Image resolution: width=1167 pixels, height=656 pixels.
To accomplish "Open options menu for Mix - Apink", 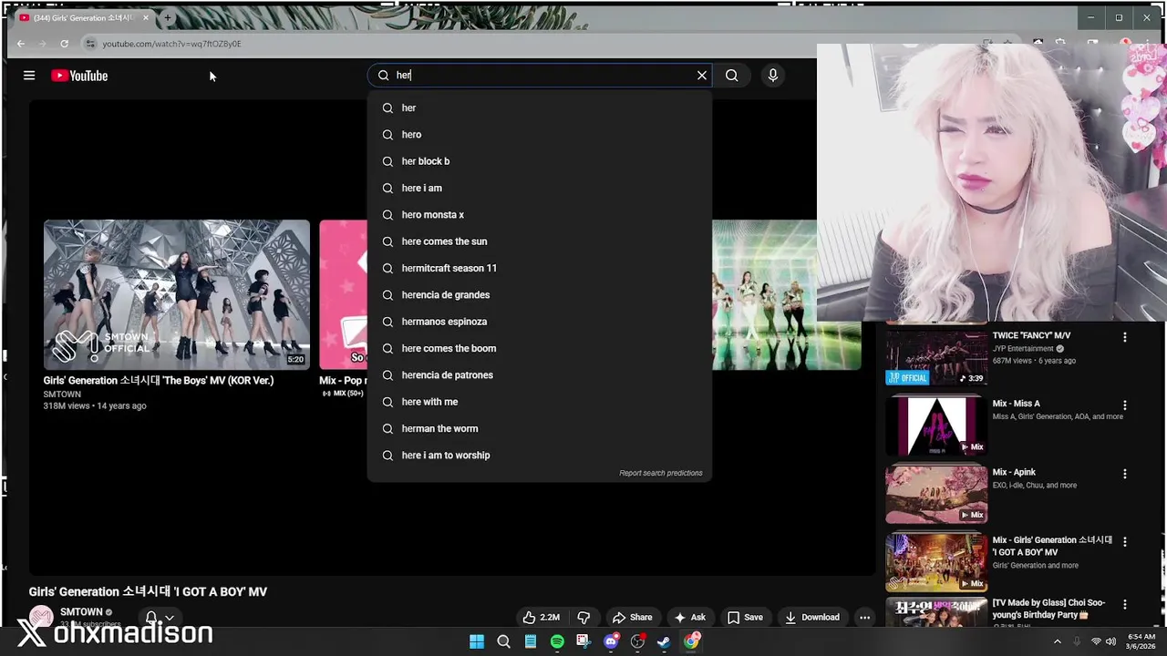I will tap(1124, 474).
